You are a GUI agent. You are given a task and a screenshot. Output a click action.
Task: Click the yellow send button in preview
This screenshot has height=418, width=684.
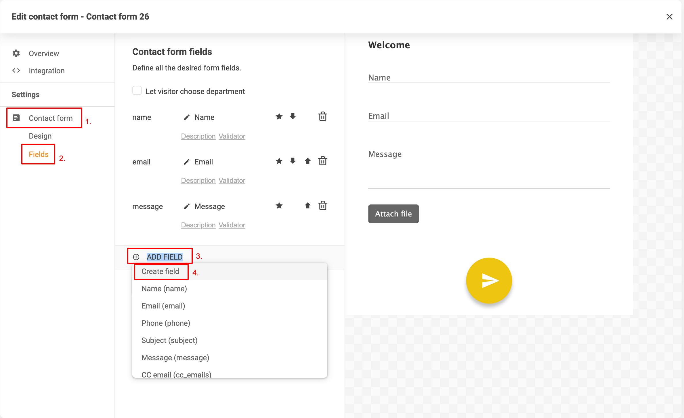(x=488, y=281)
